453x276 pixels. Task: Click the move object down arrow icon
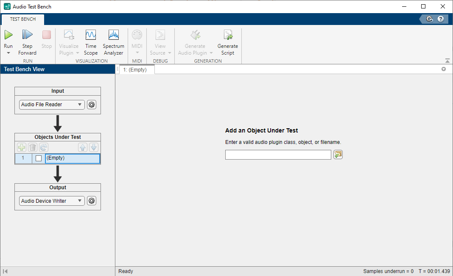point(94,148)
